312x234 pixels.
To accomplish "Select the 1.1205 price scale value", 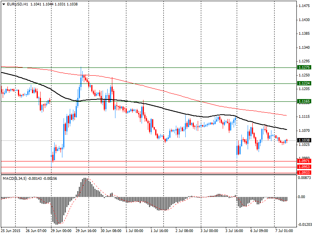I will point(304,89).
